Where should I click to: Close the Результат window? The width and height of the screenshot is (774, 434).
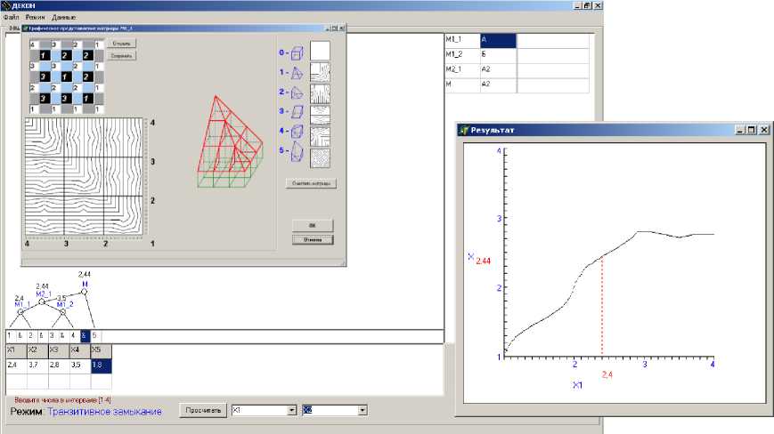(x=763, y=130)
